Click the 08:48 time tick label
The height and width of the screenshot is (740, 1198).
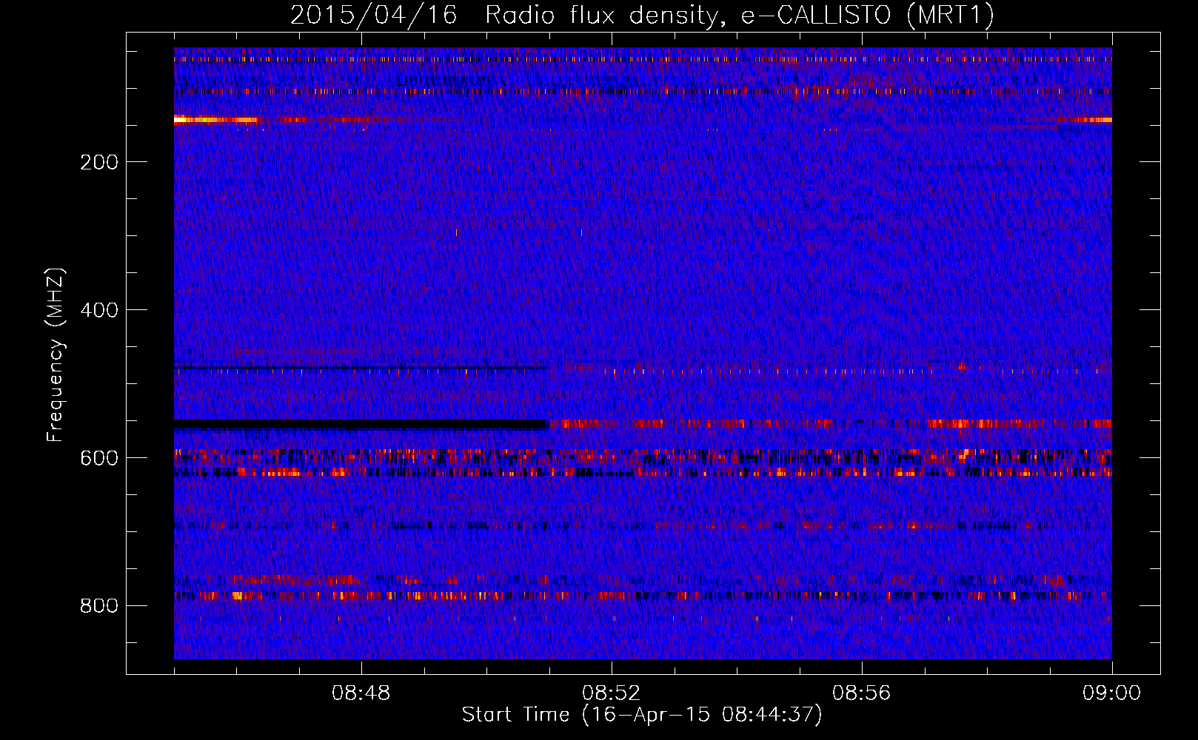(361, 693)
